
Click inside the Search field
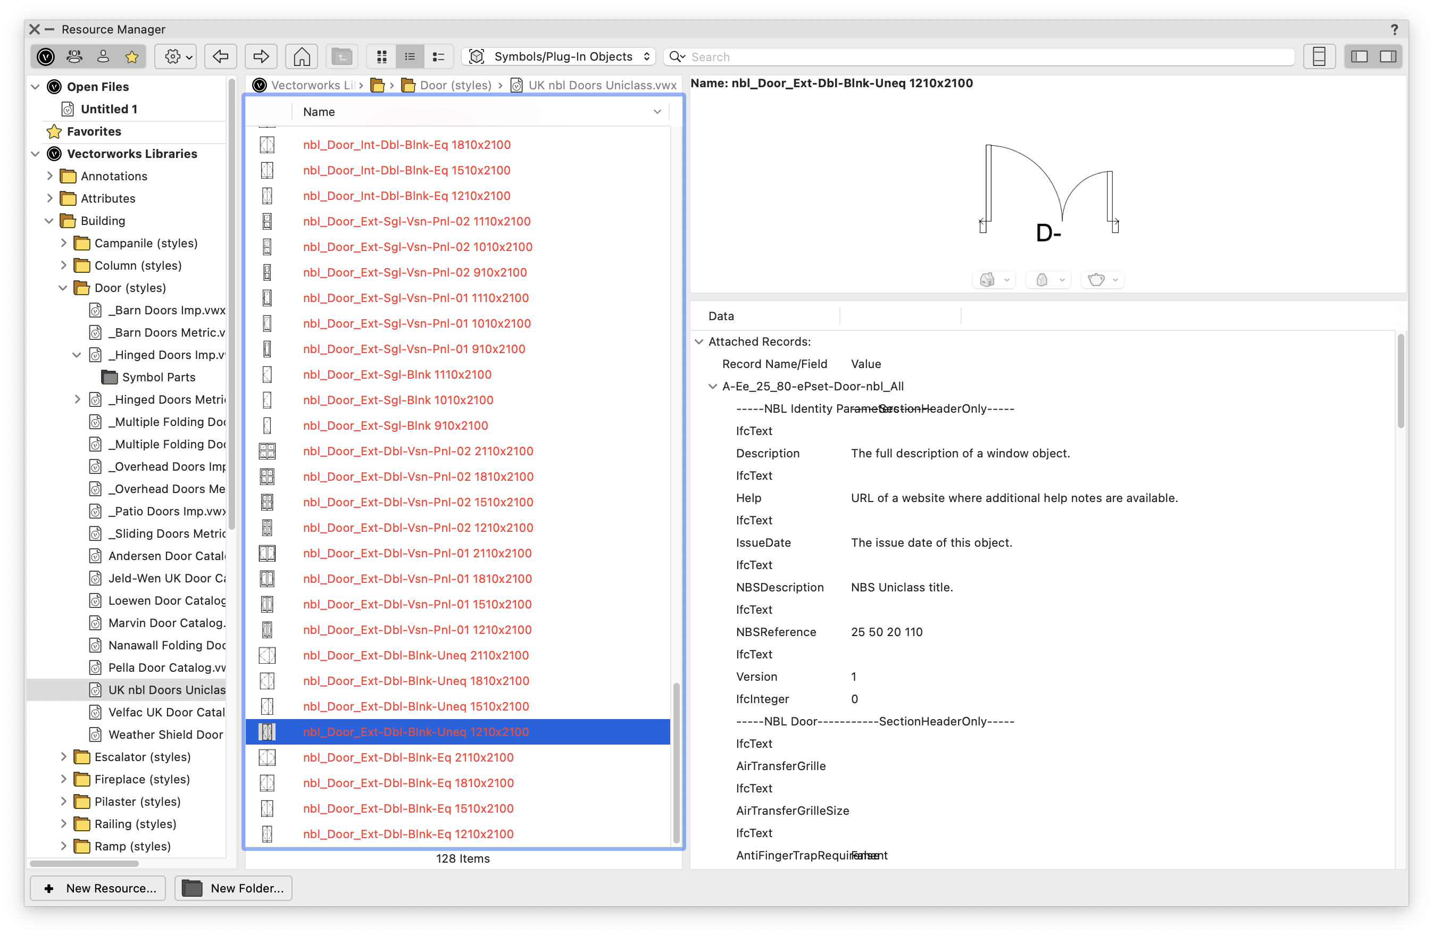963,56
